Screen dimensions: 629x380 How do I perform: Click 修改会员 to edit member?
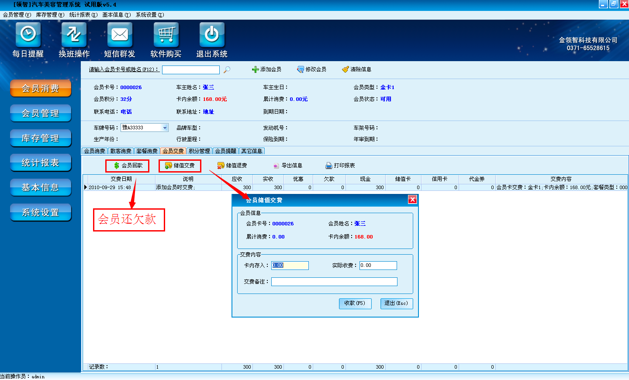(311, 69)
